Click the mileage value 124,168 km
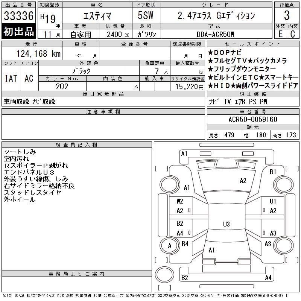Viewport: 301px width, 301px height. (x=33, y=54)
